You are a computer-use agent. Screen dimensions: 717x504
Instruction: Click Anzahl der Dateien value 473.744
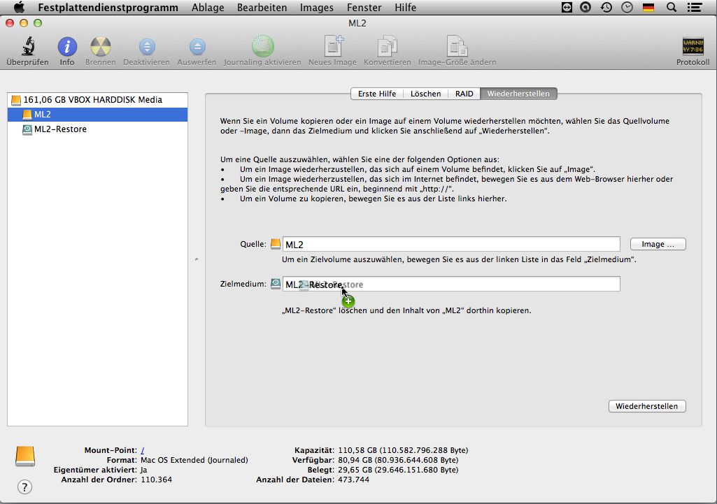pos(353,480)
